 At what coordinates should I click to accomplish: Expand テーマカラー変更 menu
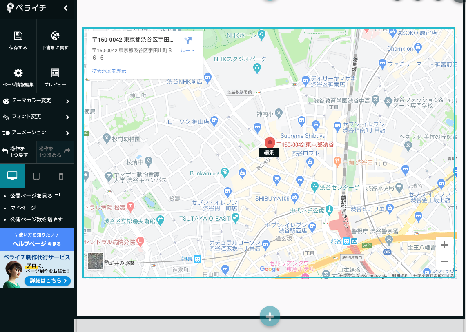(37, 101)
